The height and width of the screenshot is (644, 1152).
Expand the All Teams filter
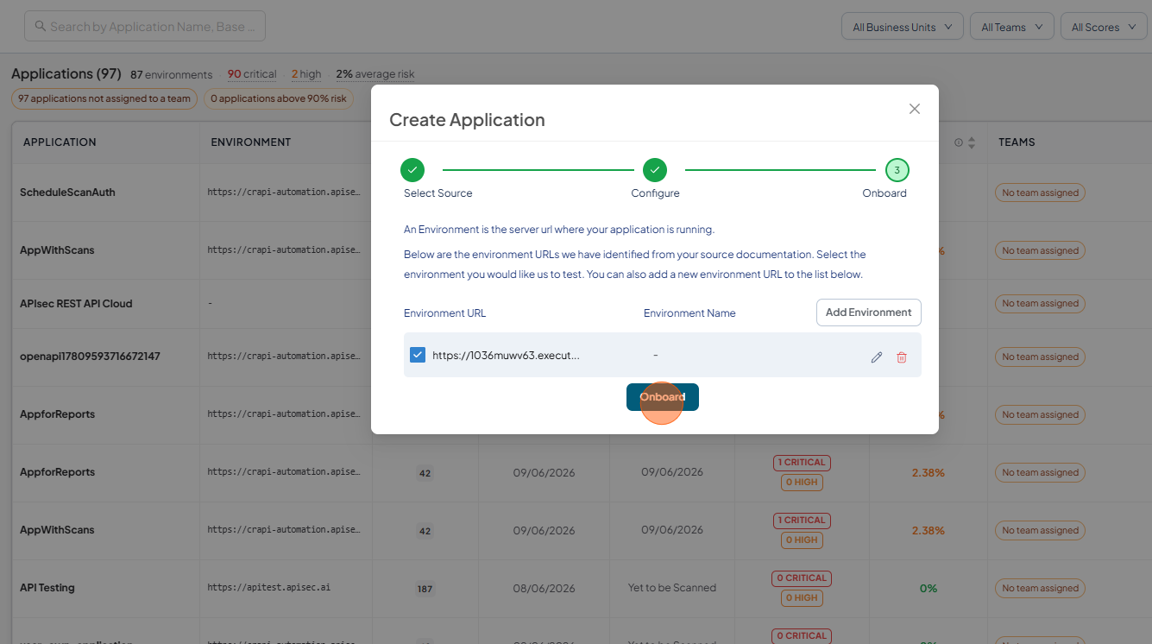[x=1012, y=27]
